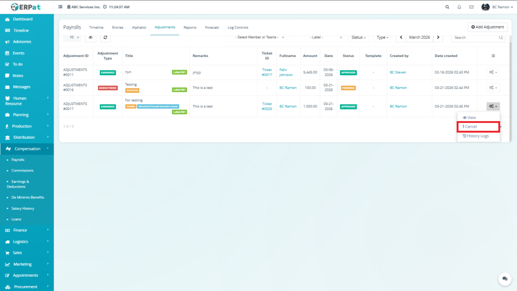This screenshot has width=517, height=291.
Task: Click the search magnifier icon in top bar
Action: pyautogui.click(x=447, y=7)
